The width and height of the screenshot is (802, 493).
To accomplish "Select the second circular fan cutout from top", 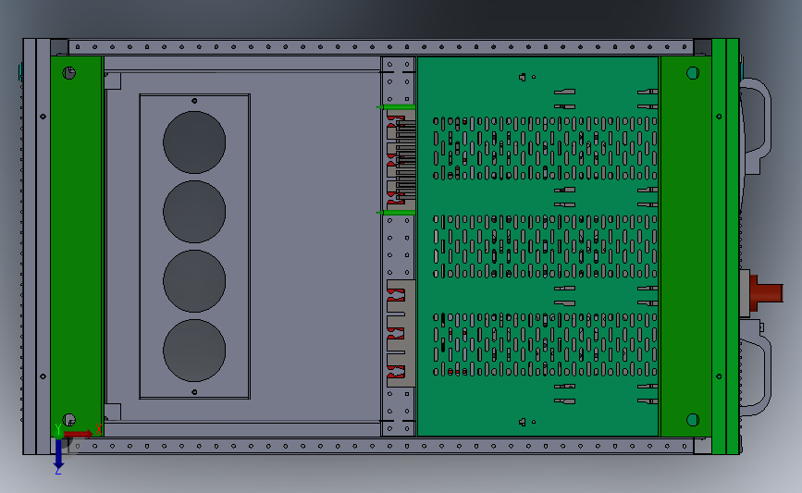I will click(194, 211).
